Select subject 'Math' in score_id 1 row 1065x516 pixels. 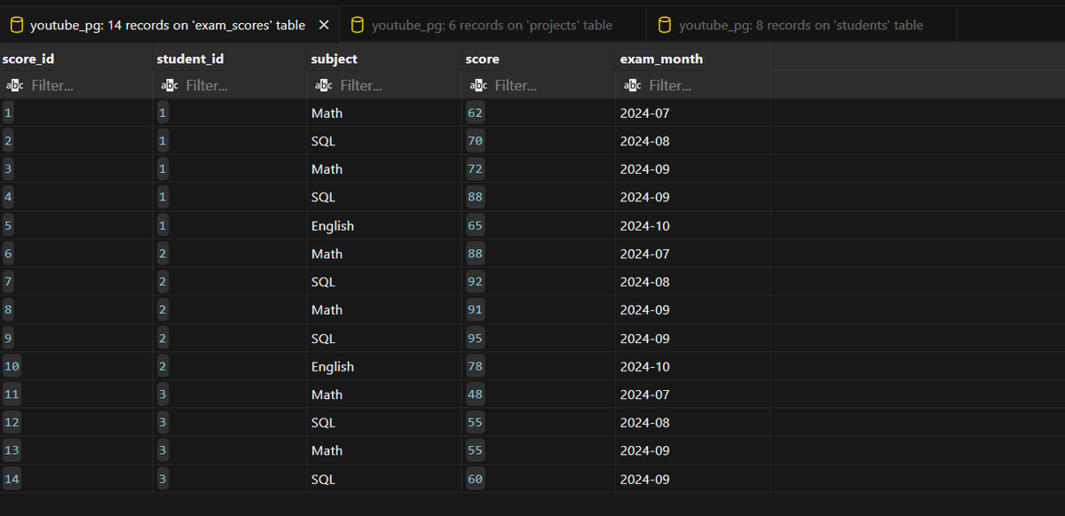click(x=384, y=113)
